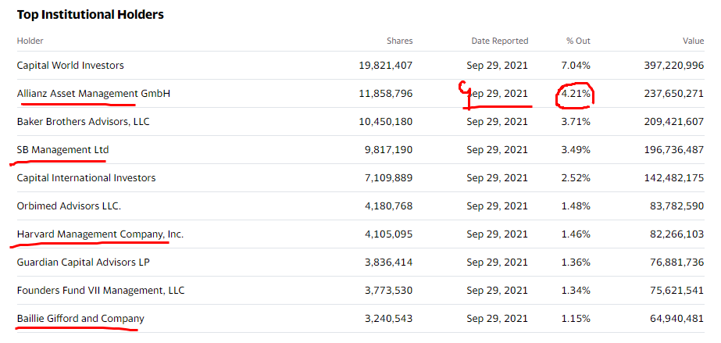Select Founders Fund VII Management, LLC name

pos(101,291)
